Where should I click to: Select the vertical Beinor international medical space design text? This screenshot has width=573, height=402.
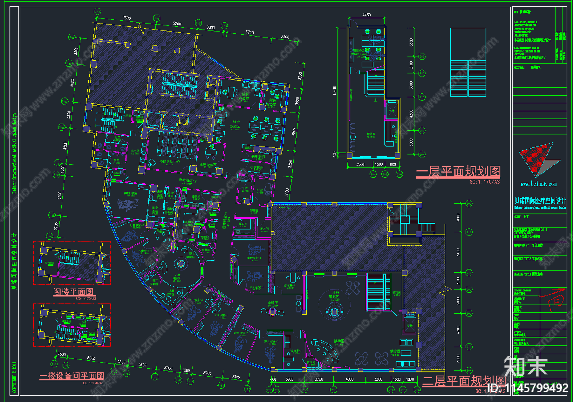pyautogui.click(x=14, y=154)
